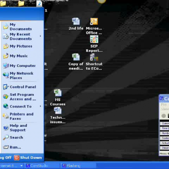Click the Printers and Faxes icon
The width and height of the screenshot is (169, 169).
click(x=5, y=116)
